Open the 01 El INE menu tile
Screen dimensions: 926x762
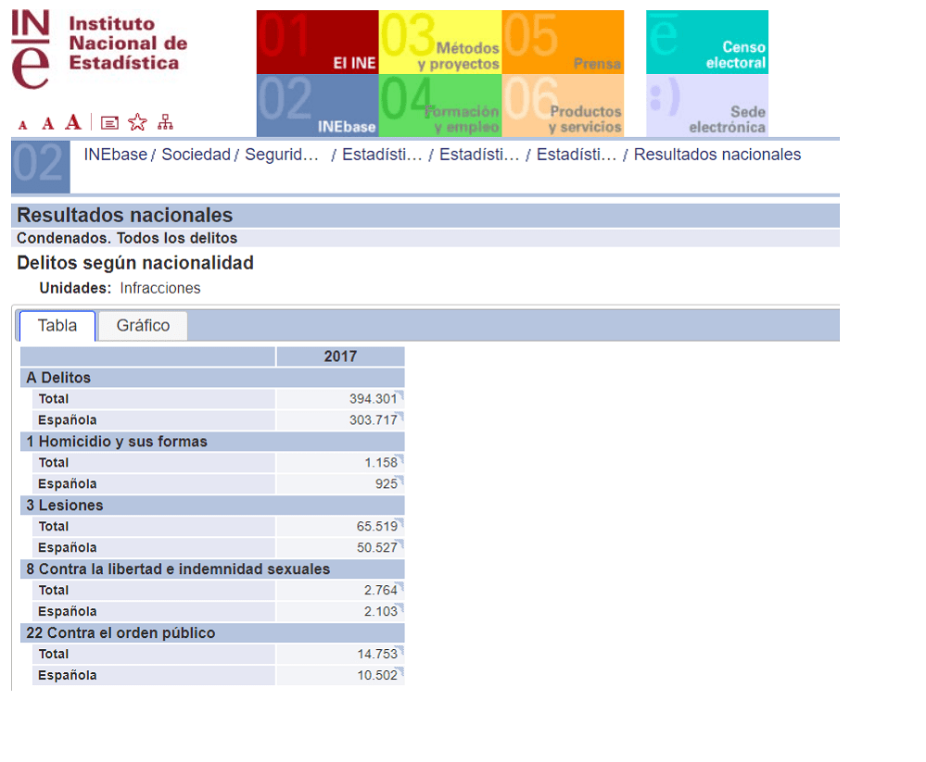point(317,42)
